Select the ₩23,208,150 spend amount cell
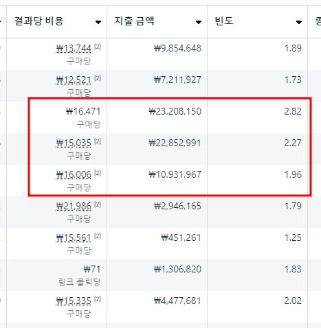The image size is (321, 328). (157, 117)
